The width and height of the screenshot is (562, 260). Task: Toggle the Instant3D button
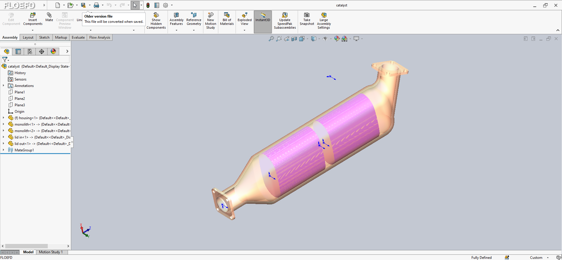pyautogui.click(x=263, y=22)
